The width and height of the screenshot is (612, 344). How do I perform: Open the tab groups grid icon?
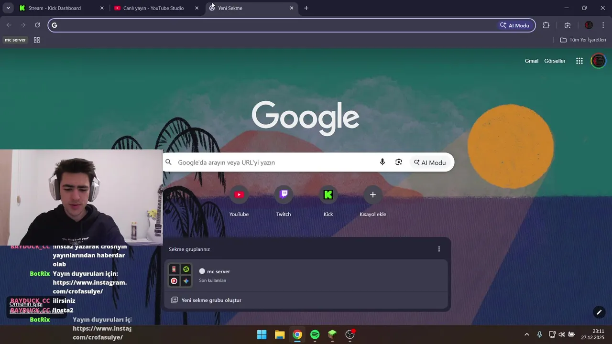point(37,40)
